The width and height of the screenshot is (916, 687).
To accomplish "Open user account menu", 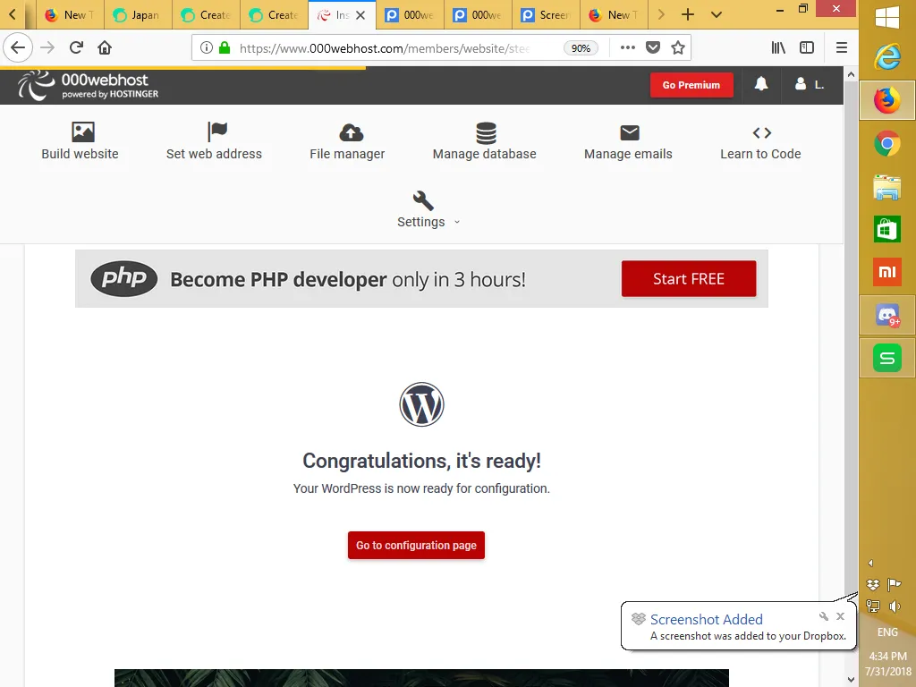I will (x=809, y=85).
